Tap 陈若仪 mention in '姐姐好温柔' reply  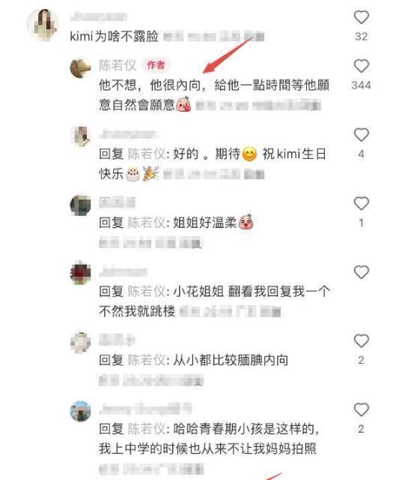tap(147, 223)
